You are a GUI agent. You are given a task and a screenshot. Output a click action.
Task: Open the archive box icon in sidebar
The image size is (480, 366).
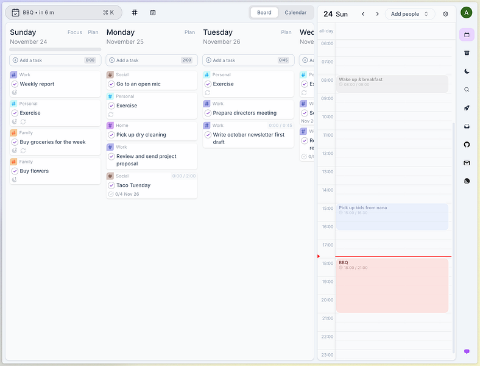pos(467,53)
